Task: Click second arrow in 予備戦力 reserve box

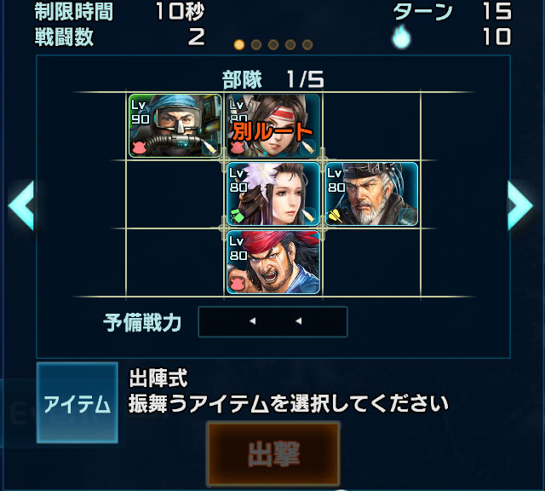Action: pyautogui.click(x=298, y=321)
